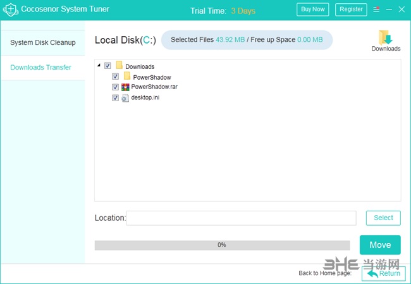Uncheck the Downloads root checkbox

click(x=107, y=65)
